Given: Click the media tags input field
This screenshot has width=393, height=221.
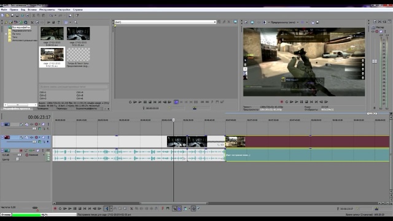Looking at the screenshot, I should point(74,87).
